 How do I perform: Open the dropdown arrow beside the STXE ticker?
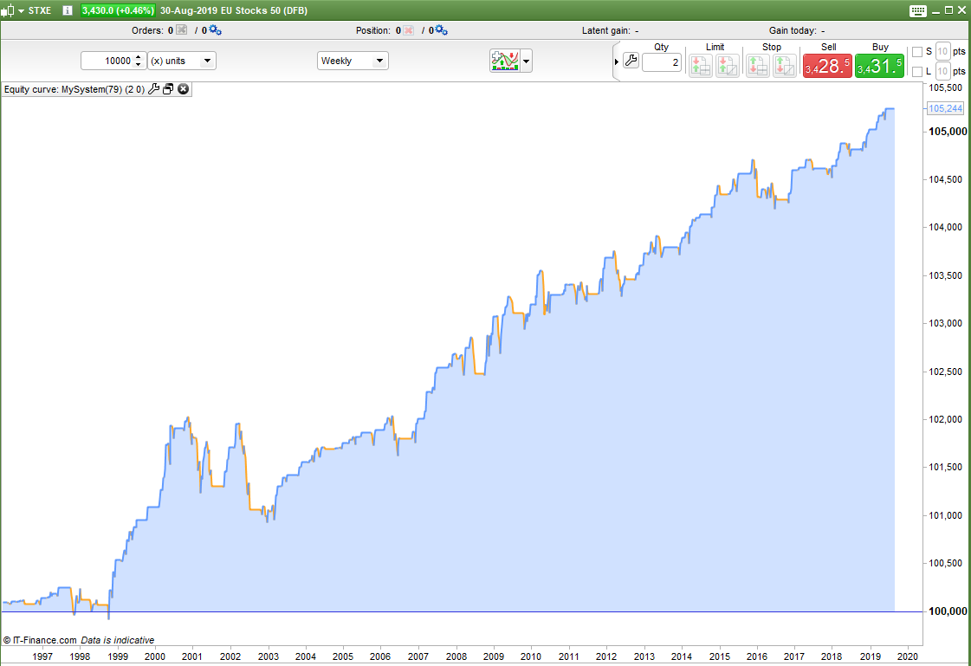tap(21, 11)
